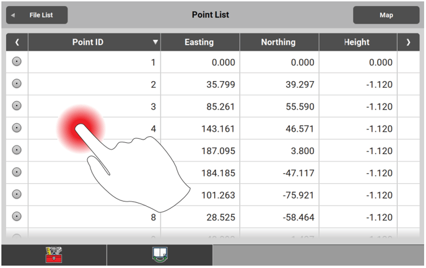The image size is (426, 268).
Task: Open the Map view
Action: pyautogui.click(x=386, y=15)
